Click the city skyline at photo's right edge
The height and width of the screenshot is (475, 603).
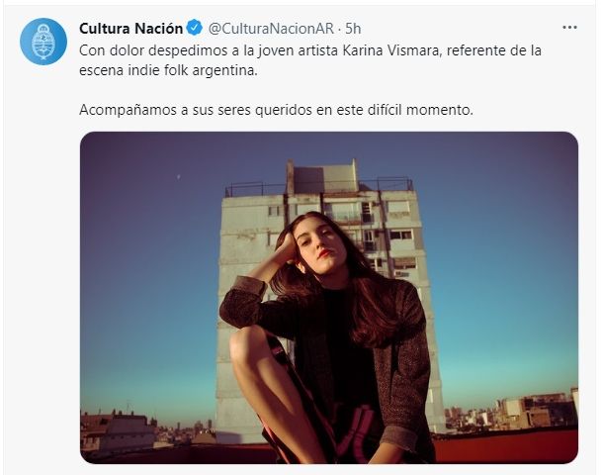pos(511,413)
